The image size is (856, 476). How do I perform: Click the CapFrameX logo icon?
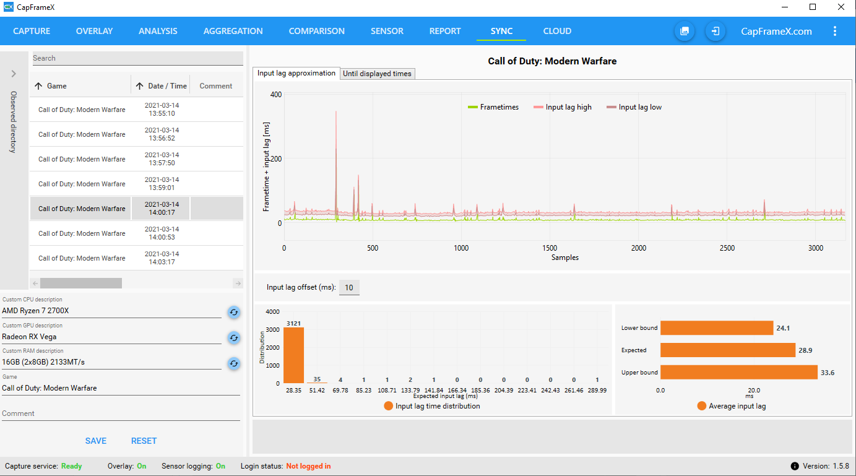tap(8, 8)
